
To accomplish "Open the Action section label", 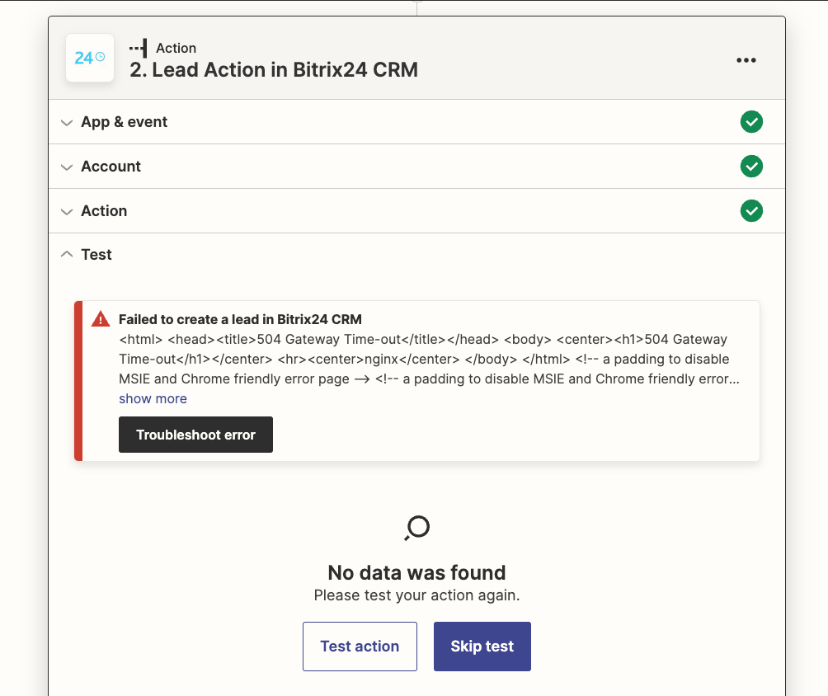I will pos(104,211).
